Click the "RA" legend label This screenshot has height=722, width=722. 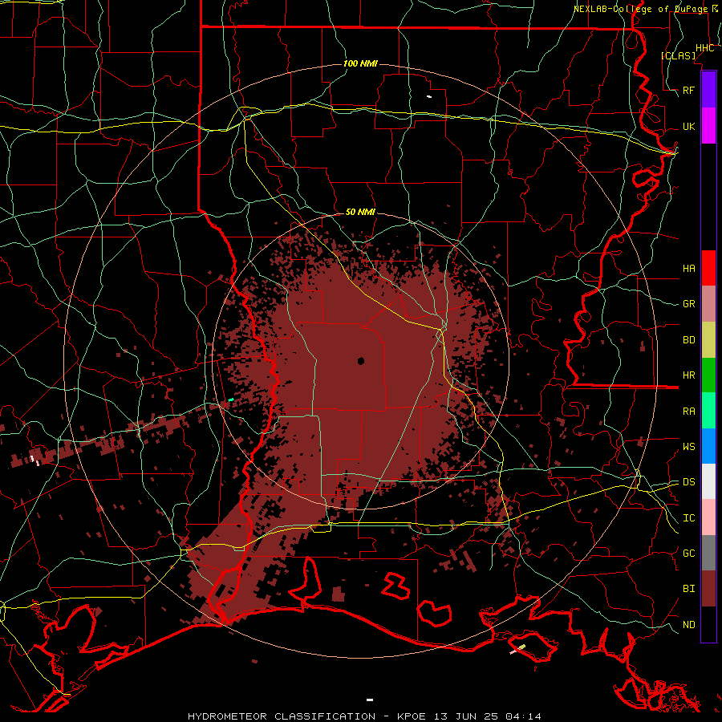click(x=689, y=412)
